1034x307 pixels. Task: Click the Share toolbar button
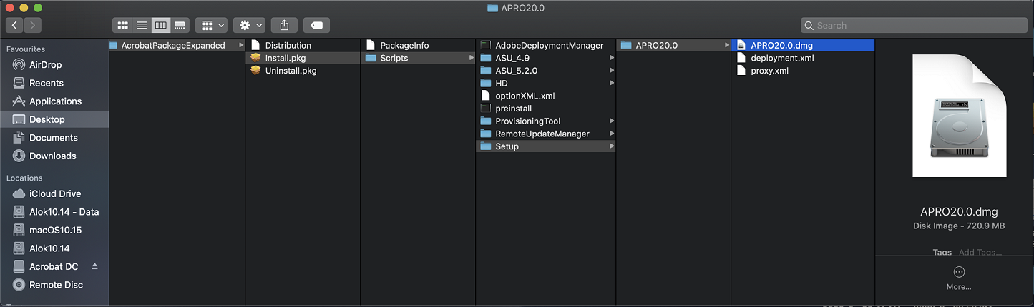[284, 25]
